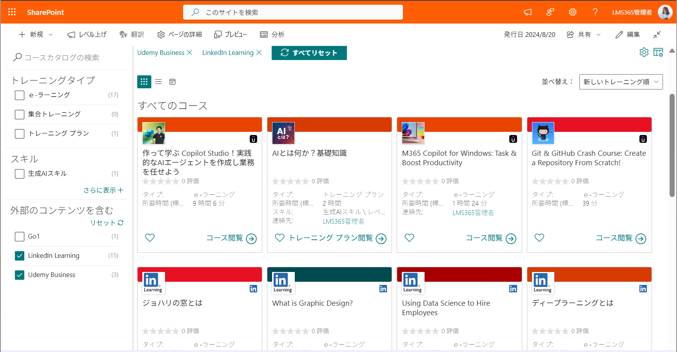This screenshot has width=677, height=352.
Task: Click the page vertical scrollbar thumb
Action: 672,145
